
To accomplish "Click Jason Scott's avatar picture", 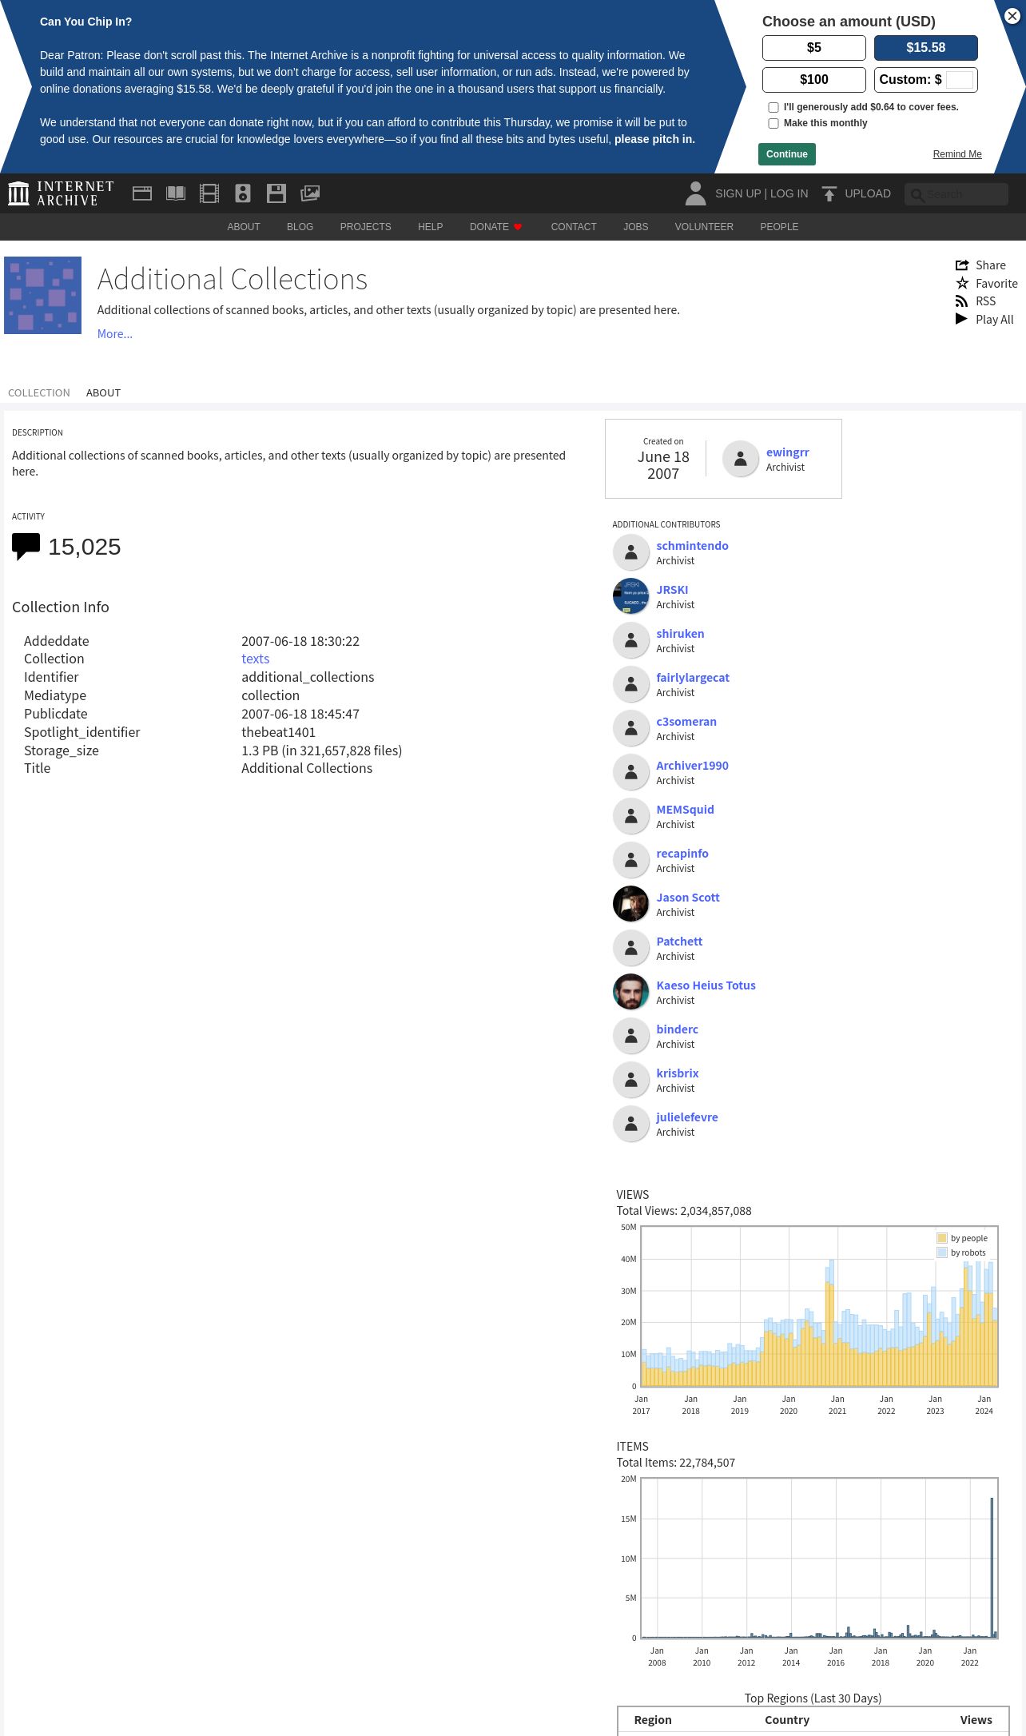I will tap(631, 904).
